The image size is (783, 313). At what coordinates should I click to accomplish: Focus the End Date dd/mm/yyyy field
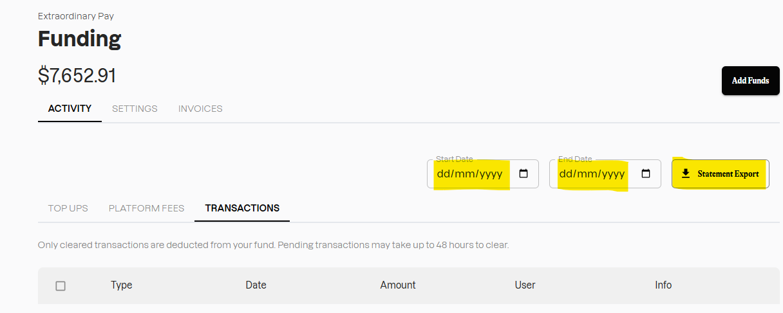[592, 174]
